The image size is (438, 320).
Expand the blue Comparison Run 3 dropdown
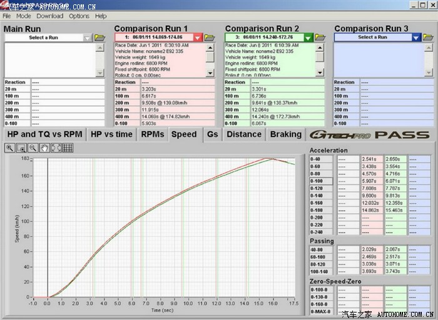pos(416,37)
